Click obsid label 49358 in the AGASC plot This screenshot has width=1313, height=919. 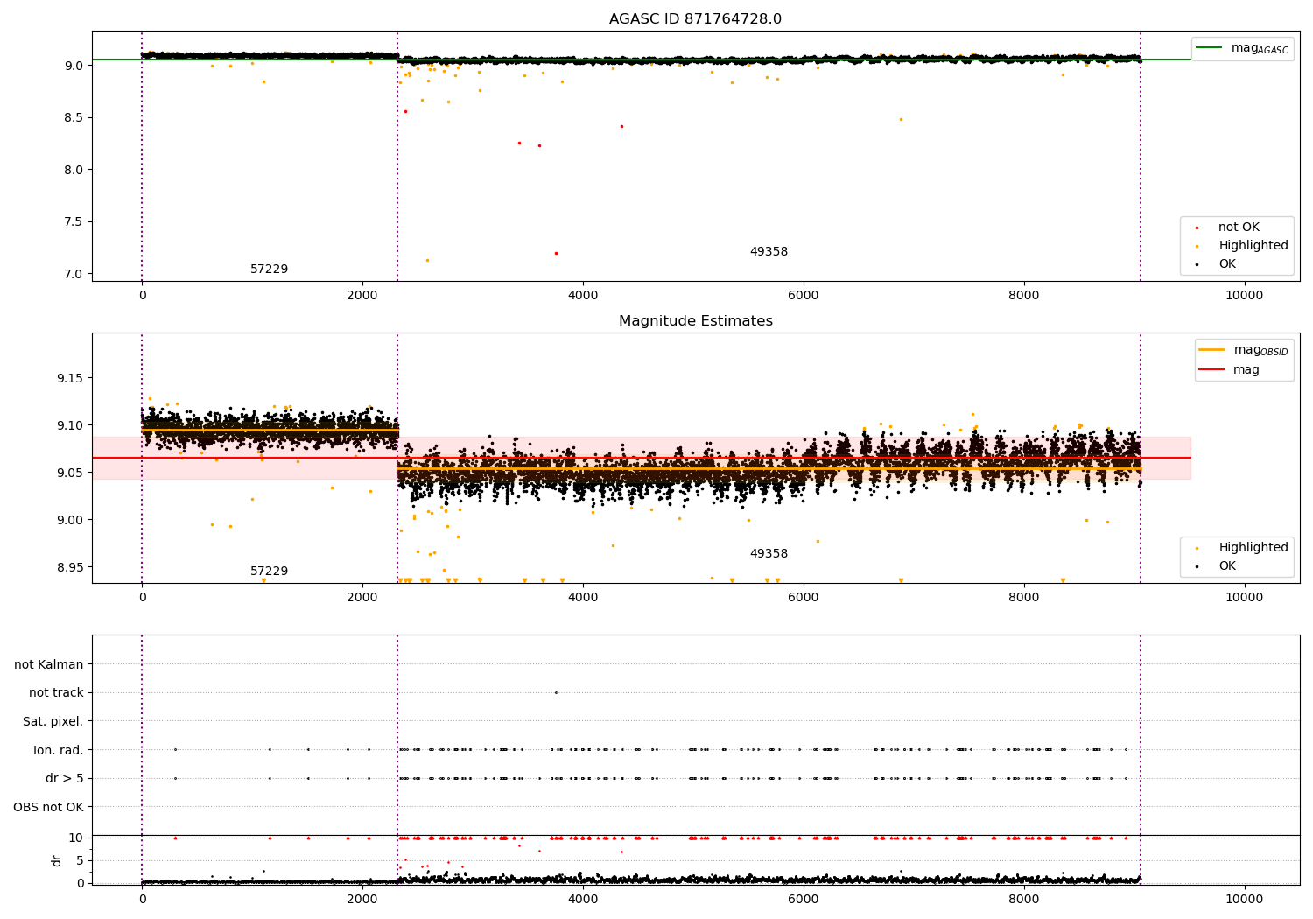click(x=769, y=252)
